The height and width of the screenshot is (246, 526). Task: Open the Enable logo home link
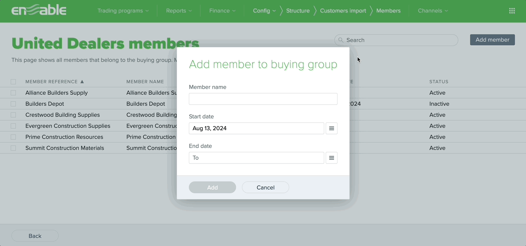point(39,10)
